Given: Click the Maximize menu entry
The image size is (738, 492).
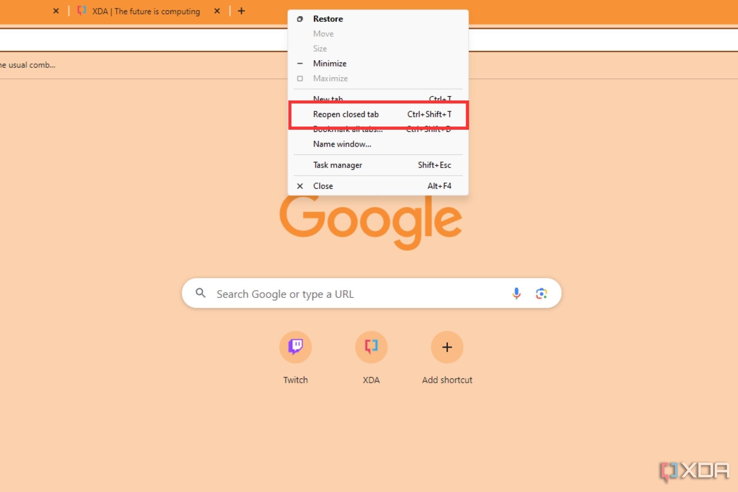Looking at the screenshot, I should click(x=330, y=78).
